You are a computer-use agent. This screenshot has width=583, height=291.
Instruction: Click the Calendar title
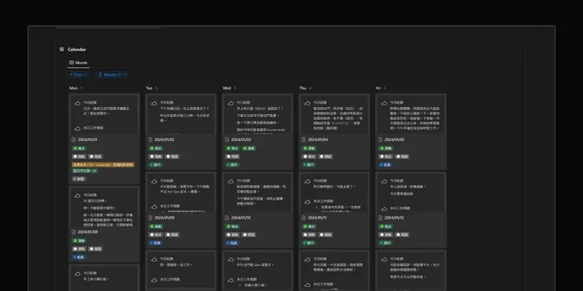point(77,50)
